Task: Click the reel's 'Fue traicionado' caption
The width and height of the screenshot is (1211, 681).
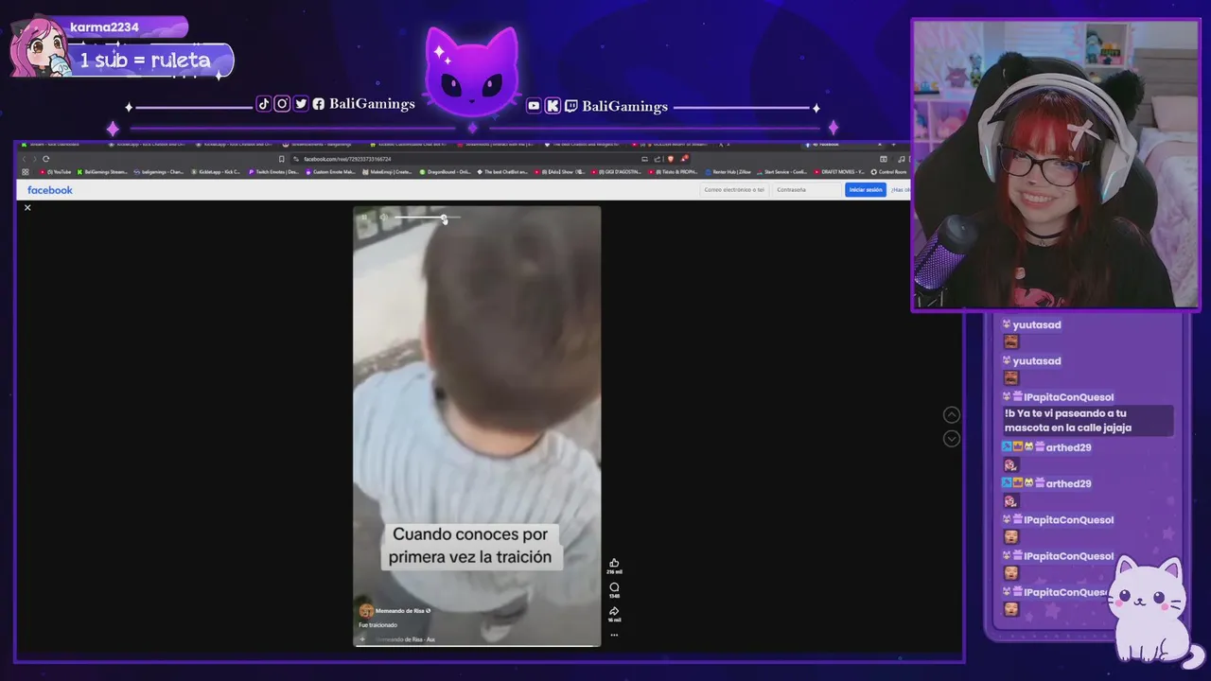Action: [x=377, y=625]
